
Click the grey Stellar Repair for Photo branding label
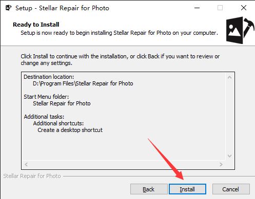point(32,176)
